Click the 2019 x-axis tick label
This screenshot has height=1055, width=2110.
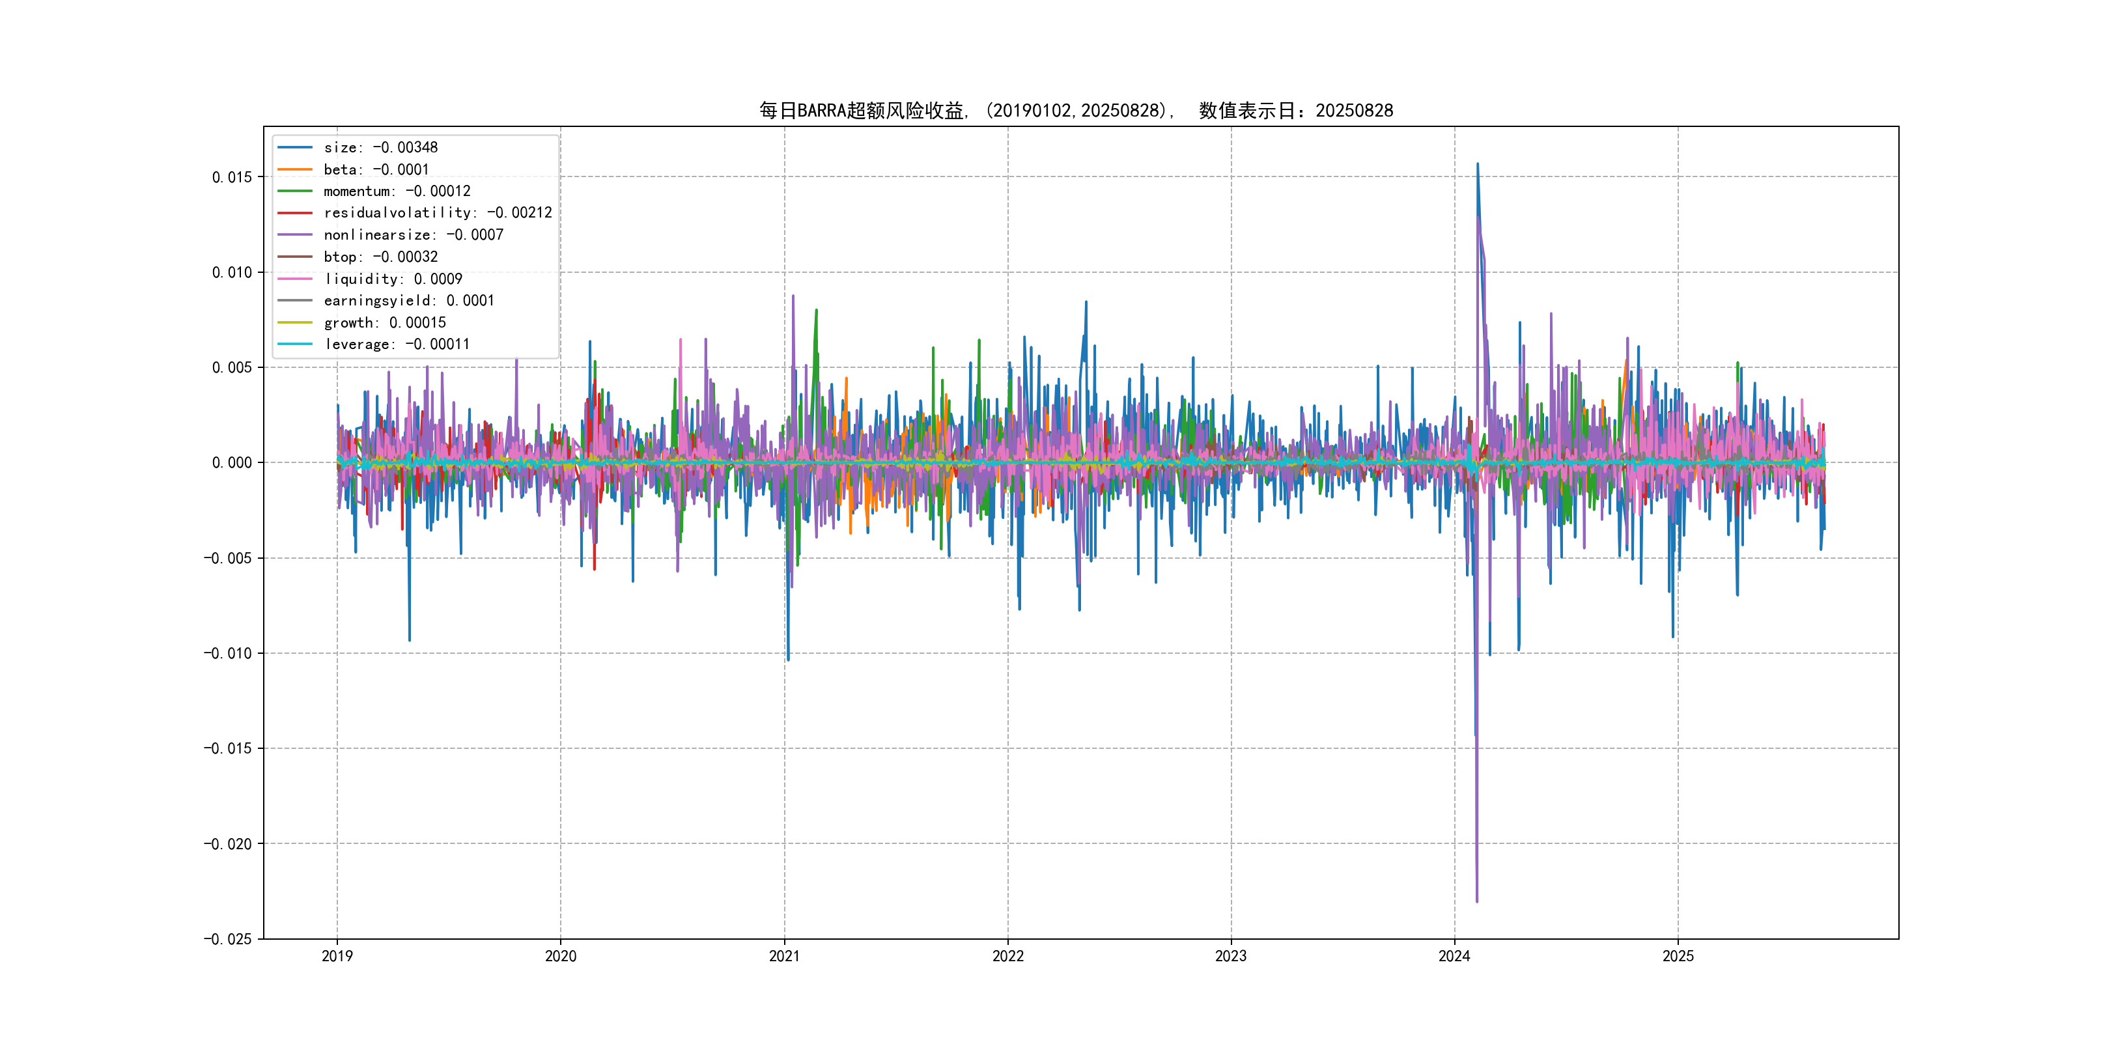pos(337,956)
